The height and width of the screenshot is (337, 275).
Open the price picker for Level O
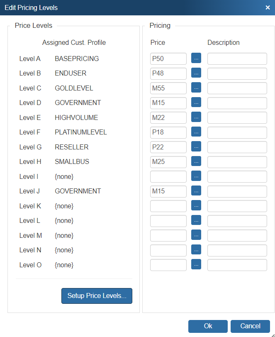coord(196,265)
